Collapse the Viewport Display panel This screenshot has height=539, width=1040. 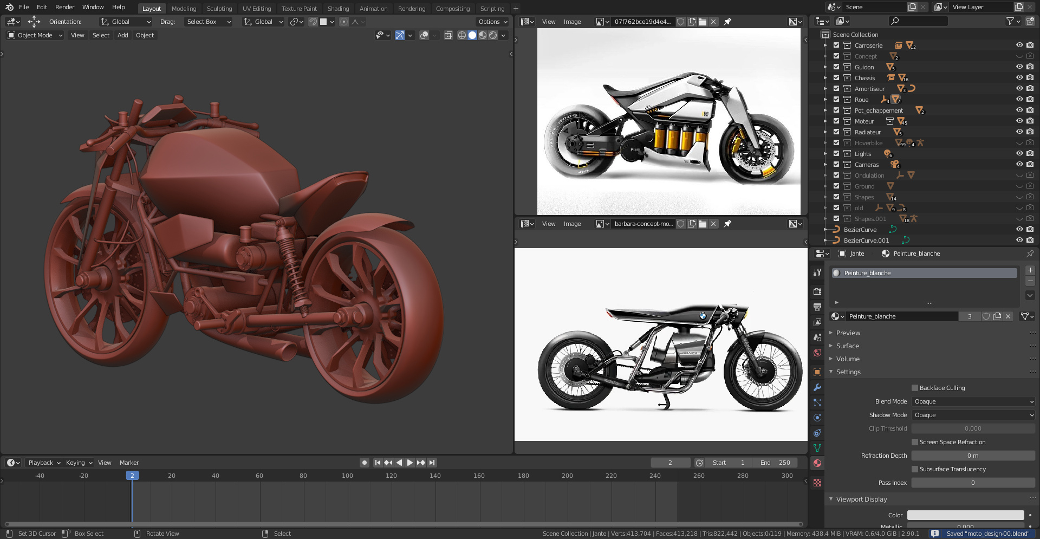click(x=861, y=499)
